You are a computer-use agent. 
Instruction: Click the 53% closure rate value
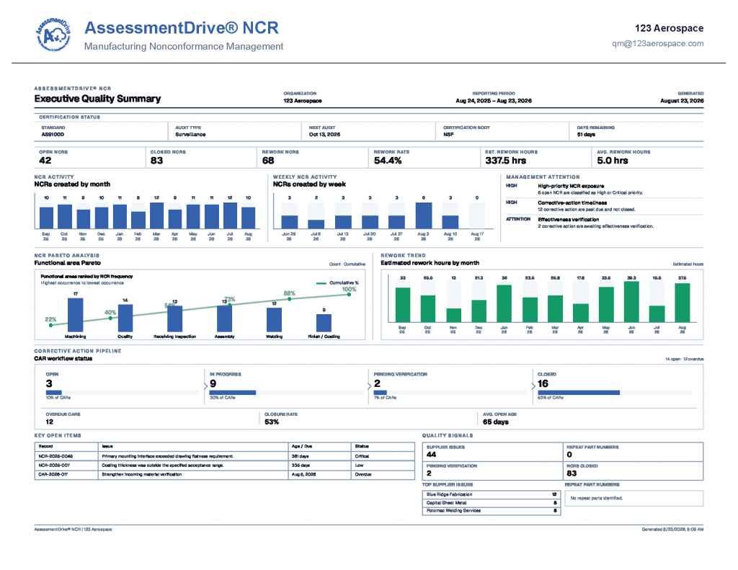(x=272, y=422)
